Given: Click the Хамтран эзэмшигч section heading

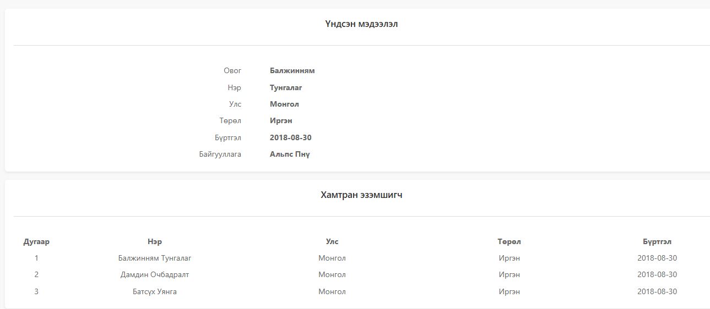Looking at the screenshot, I should [361, 195].
